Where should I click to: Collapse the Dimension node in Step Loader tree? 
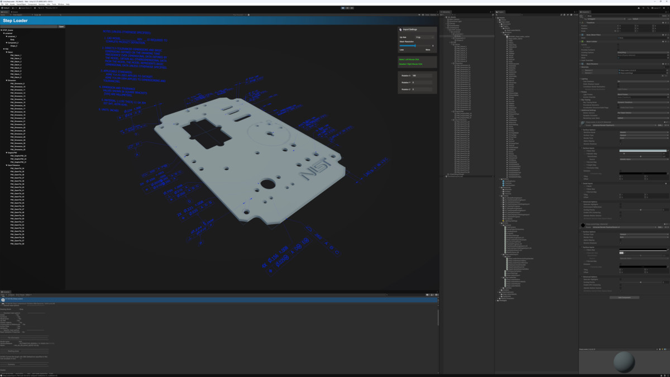[7, 80]
